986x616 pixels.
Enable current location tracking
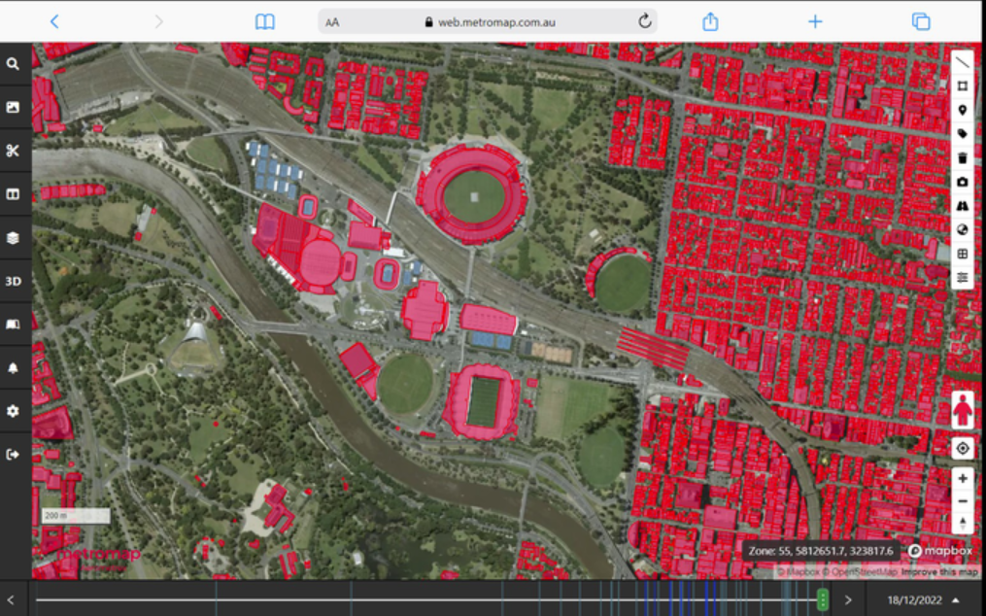(x=962, y=448)
